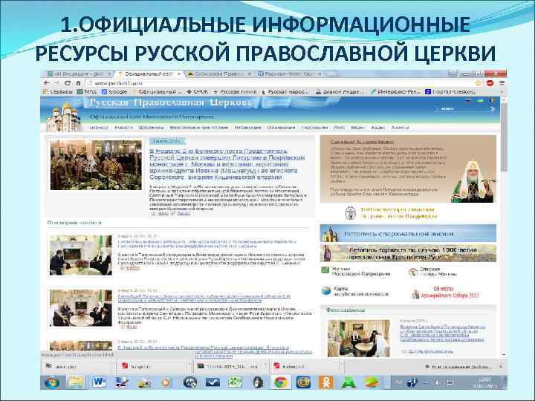The image size is (535, 401).
Task: Open the Анонсы menu item
Action: tap(400, 128)
